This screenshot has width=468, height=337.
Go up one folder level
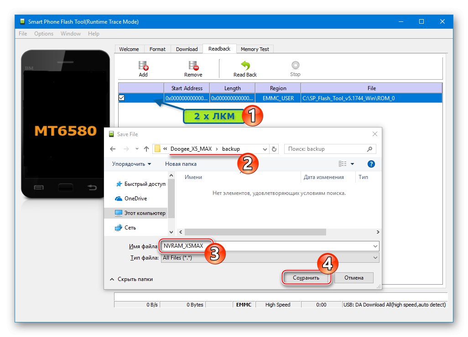pos(146,148)
